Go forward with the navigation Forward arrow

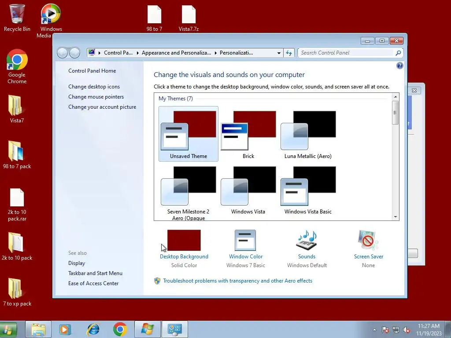coord(75,53)
